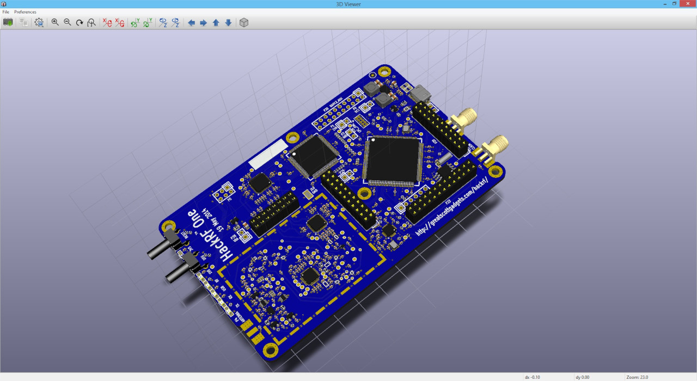Viewport: 697px width, 381px height.
Task: Zoom in on the 3D view
Action: 55,22
